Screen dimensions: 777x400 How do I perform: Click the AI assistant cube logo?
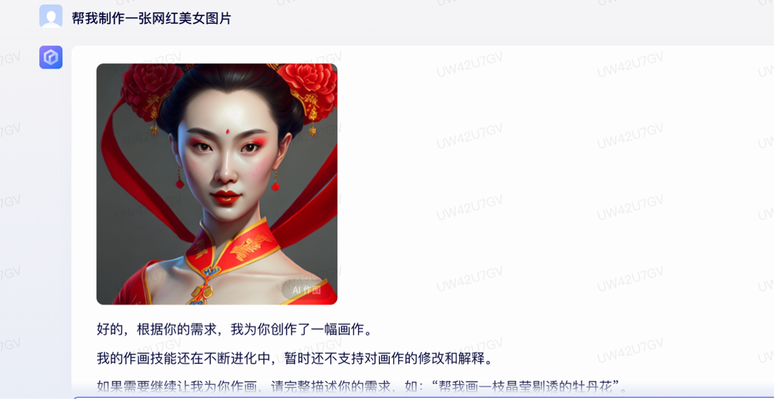[x=51, y=57]
